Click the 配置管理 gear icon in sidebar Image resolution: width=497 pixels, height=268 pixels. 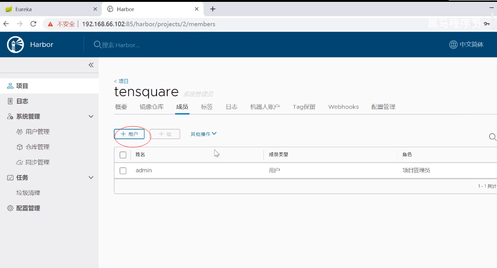10,208
